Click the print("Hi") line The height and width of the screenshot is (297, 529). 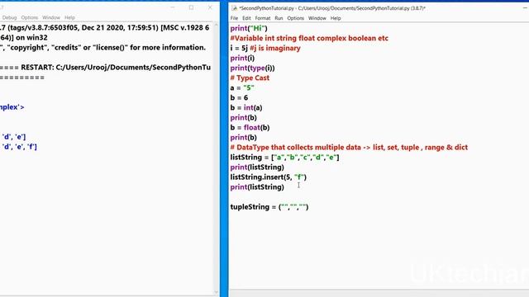coord(249,28)
